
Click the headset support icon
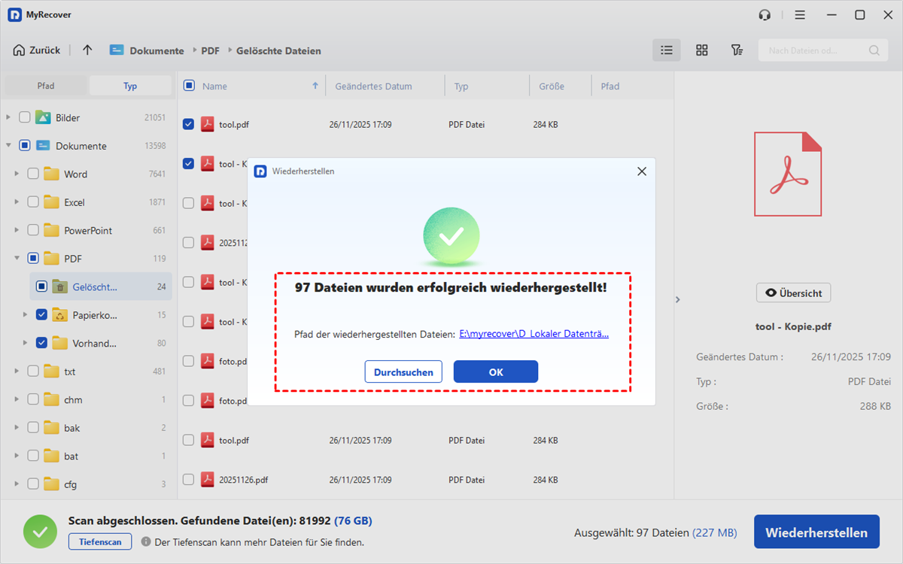pyautogui.click(x=765, y=15)
